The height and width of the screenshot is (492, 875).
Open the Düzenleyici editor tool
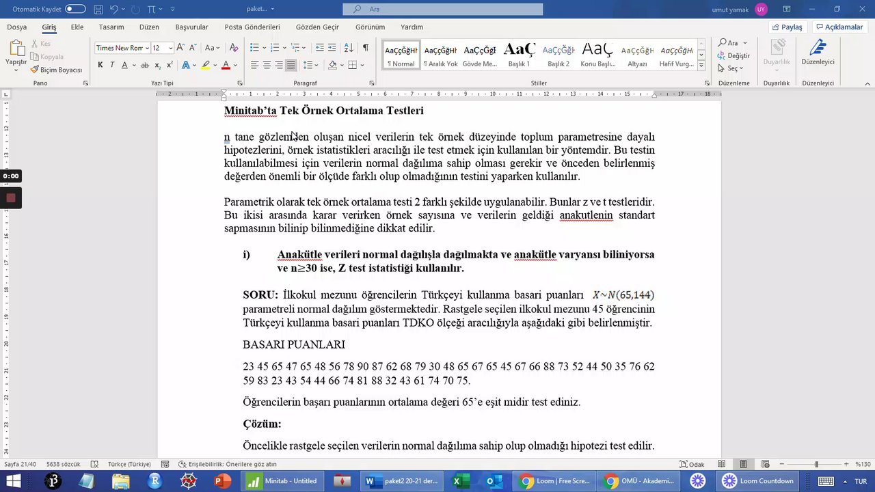(818, 53)
